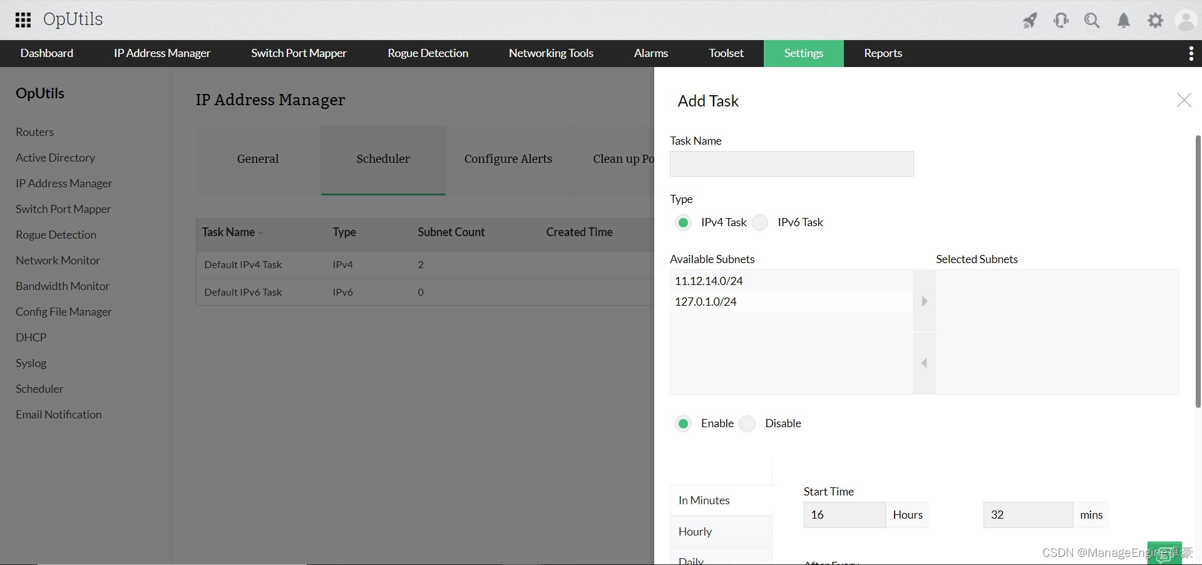Open the gear settings icon in header
Image resolution: width=1202 pixels, height=565 pixels.
(x=1155, y=21)
